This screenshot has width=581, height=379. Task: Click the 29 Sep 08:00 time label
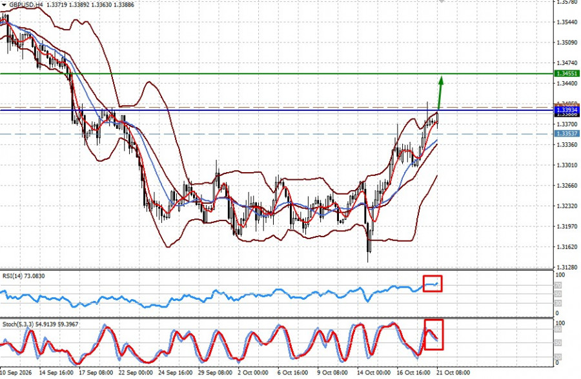tap(215, 373)
